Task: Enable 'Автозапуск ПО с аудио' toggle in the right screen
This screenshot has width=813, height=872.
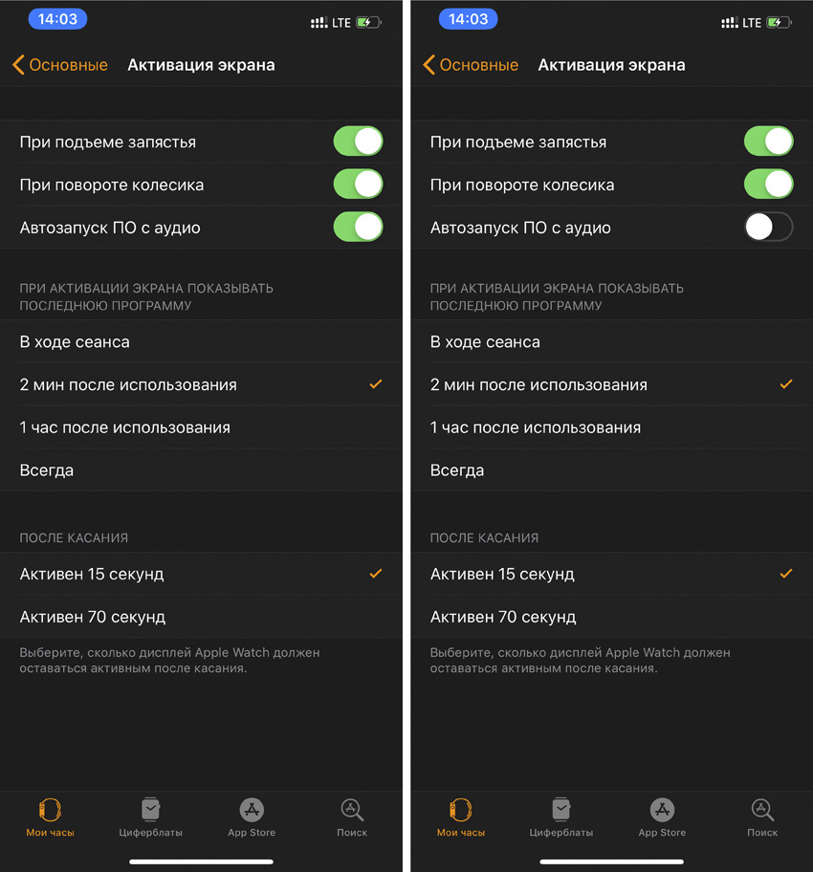Action: coord(769,227)
